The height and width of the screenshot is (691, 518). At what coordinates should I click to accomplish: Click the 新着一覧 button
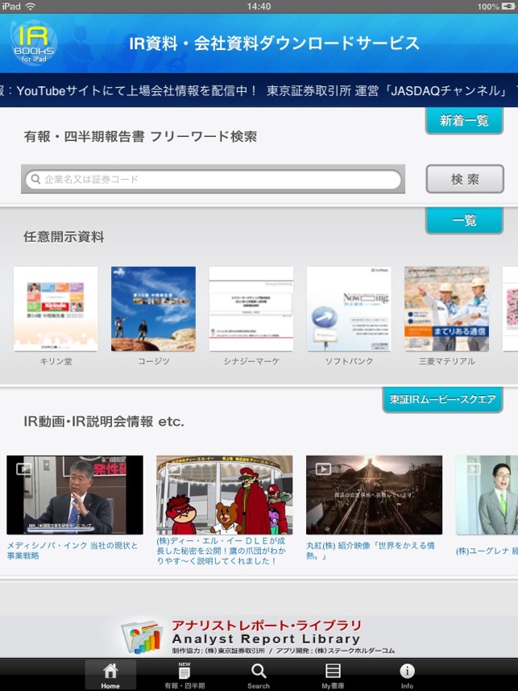tap(464, 120)
